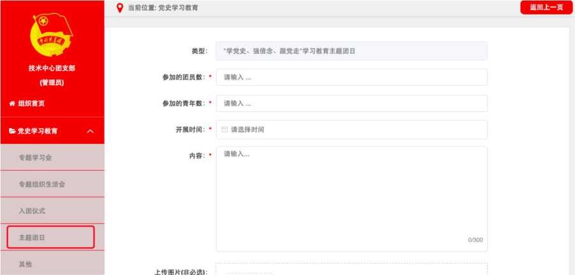The image size is (575, 275).
Task: Click the folder icon beside 党史学习教育
Action: click(11, 131)
